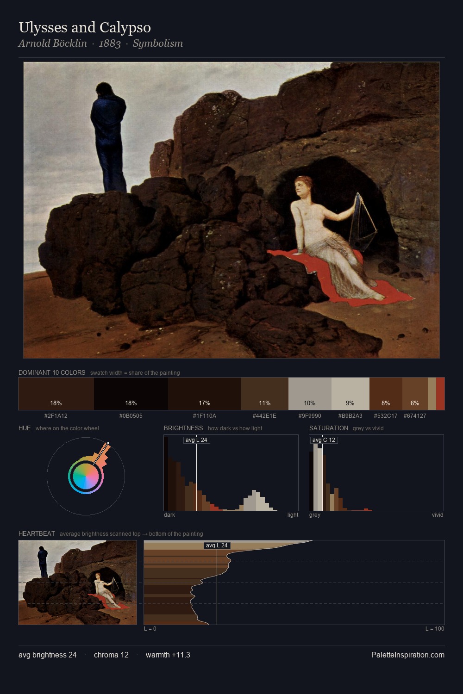Screen dimensions: 463x694
Task: Click the hex label #0B0505
Action: pyautogui.click(x=131, y=416)
